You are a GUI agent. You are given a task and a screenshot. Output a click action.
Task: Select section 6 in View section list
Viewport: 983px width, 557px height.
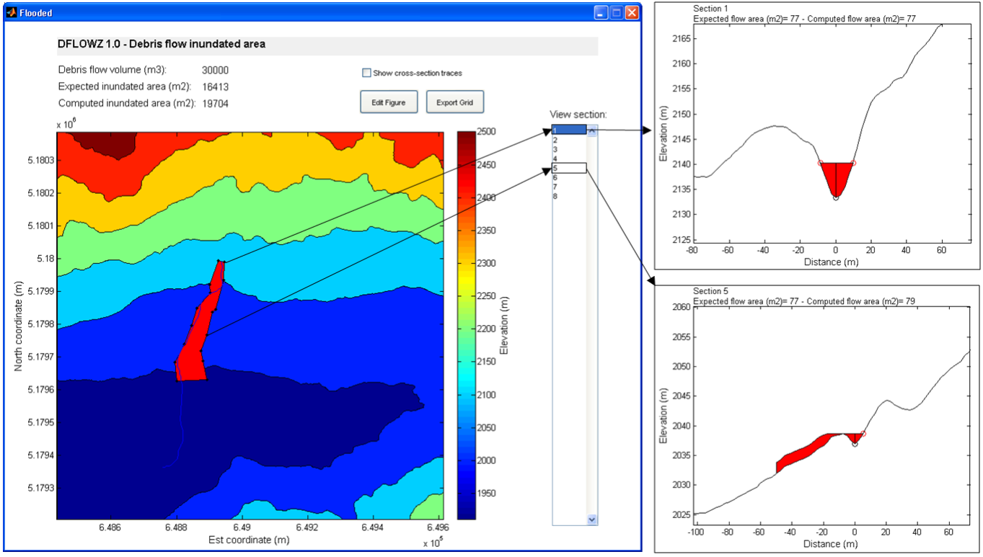(x=569, y=177)
